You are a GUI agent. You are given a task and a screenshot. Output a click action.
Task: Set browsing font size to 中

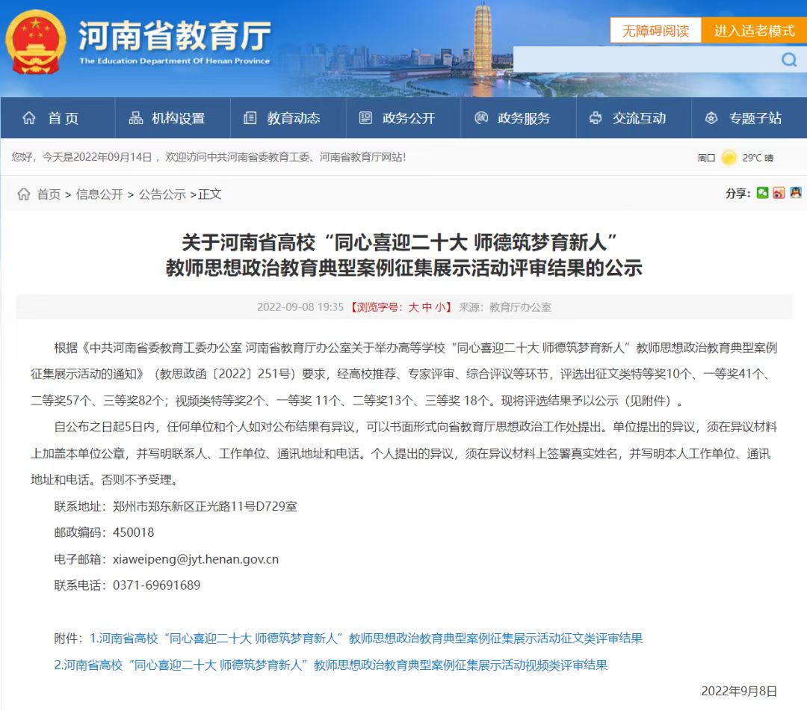(427, 307)
